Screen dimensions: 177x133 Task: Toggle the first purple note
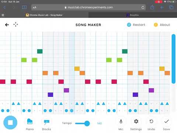tap(66, 90)
